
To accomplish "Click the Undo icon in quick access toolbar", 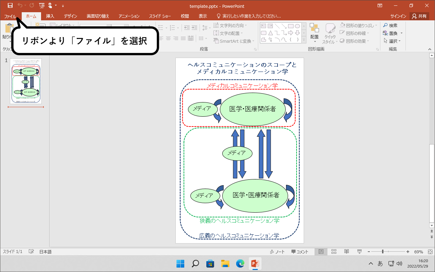I will 19,5.
